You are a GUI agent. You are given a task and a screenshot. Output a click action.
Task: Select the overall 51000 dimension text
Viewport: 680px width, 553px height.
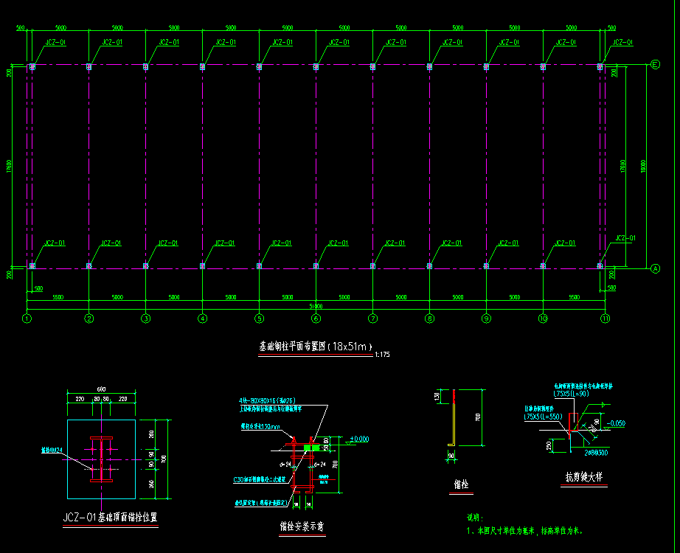pos(316,306)
